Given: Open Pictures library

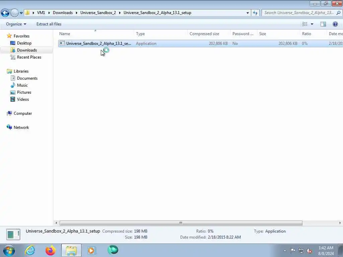Looking at the screenshot, I should click(x=24, y=92).
